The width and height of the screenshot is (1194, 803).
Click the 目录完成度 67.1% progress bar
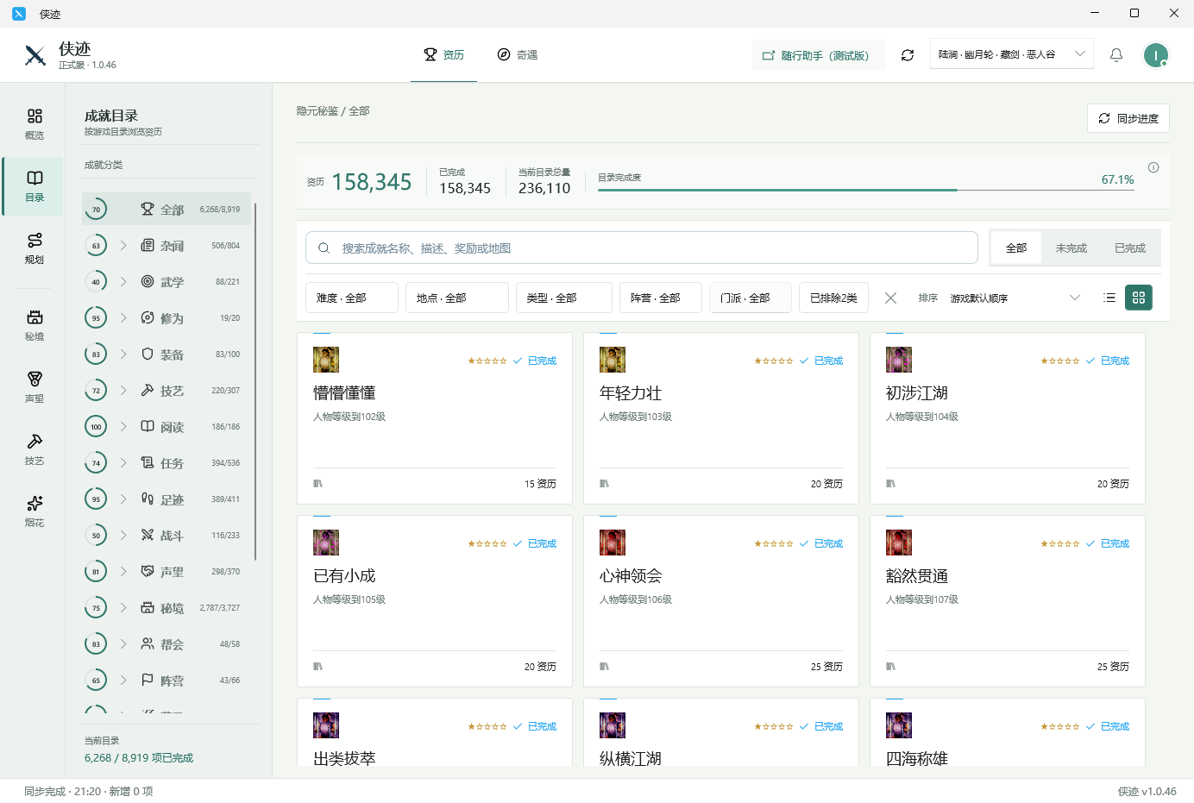tap(866, 190)
